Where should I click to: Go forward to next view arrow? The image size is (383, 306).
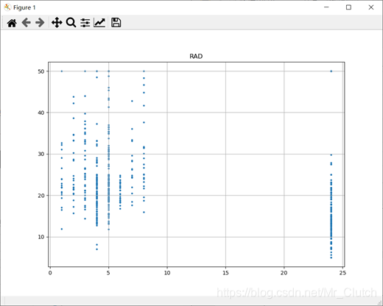(x=40, y=23)
